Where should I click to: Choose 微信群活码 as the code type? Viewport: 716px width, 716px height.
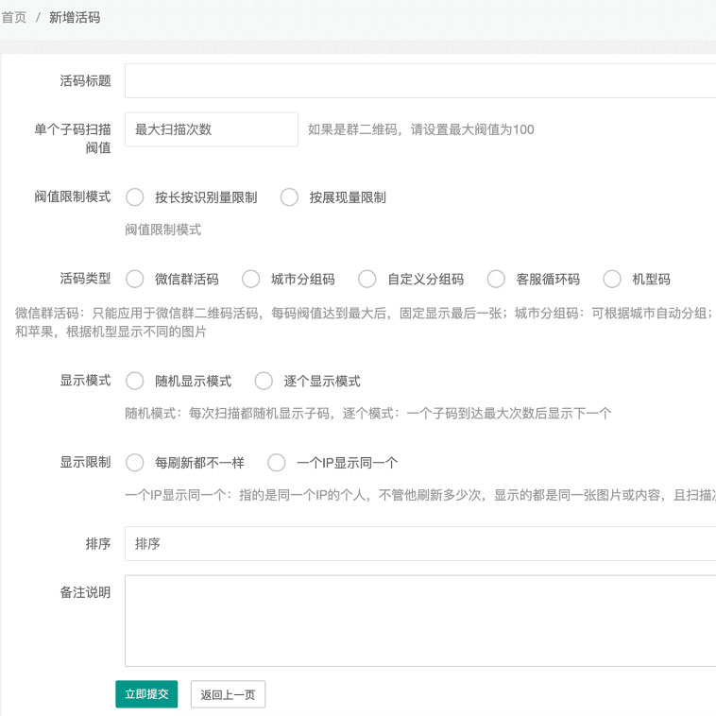point(135,279)
